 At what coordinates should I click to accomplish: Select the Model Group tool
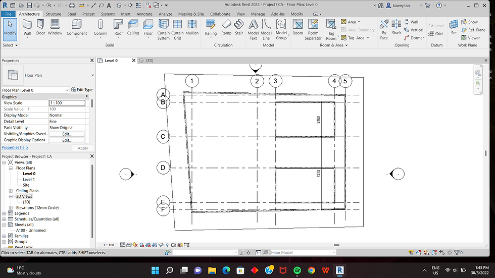(x=281, y=30)
